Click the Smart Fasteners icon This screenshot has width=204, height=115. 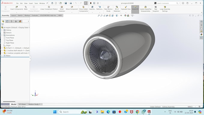62,9
